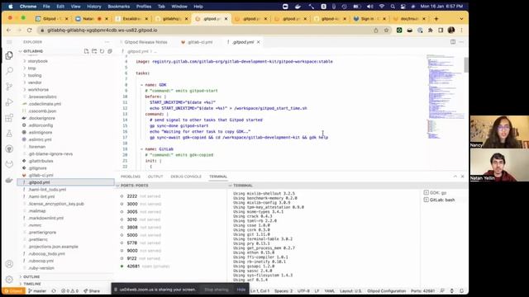Open the Extensions view icon

[9, 118]
